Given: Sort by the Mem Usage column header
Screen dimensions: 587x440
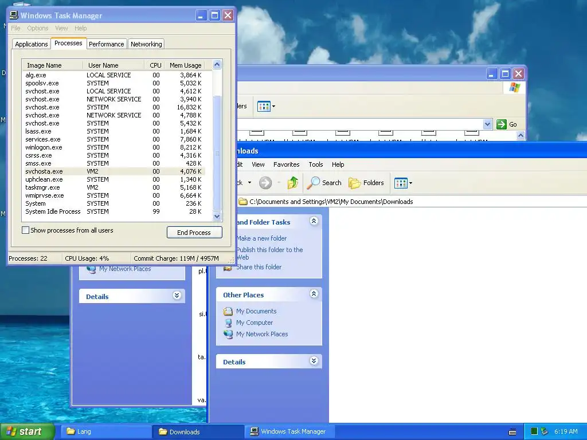Looking at the screenshot, I should click(x=185, y=65).
